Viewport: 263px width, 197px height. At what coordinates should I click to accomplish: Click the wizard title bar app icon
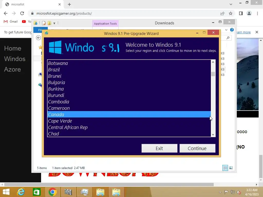click(x=46, y=33)
